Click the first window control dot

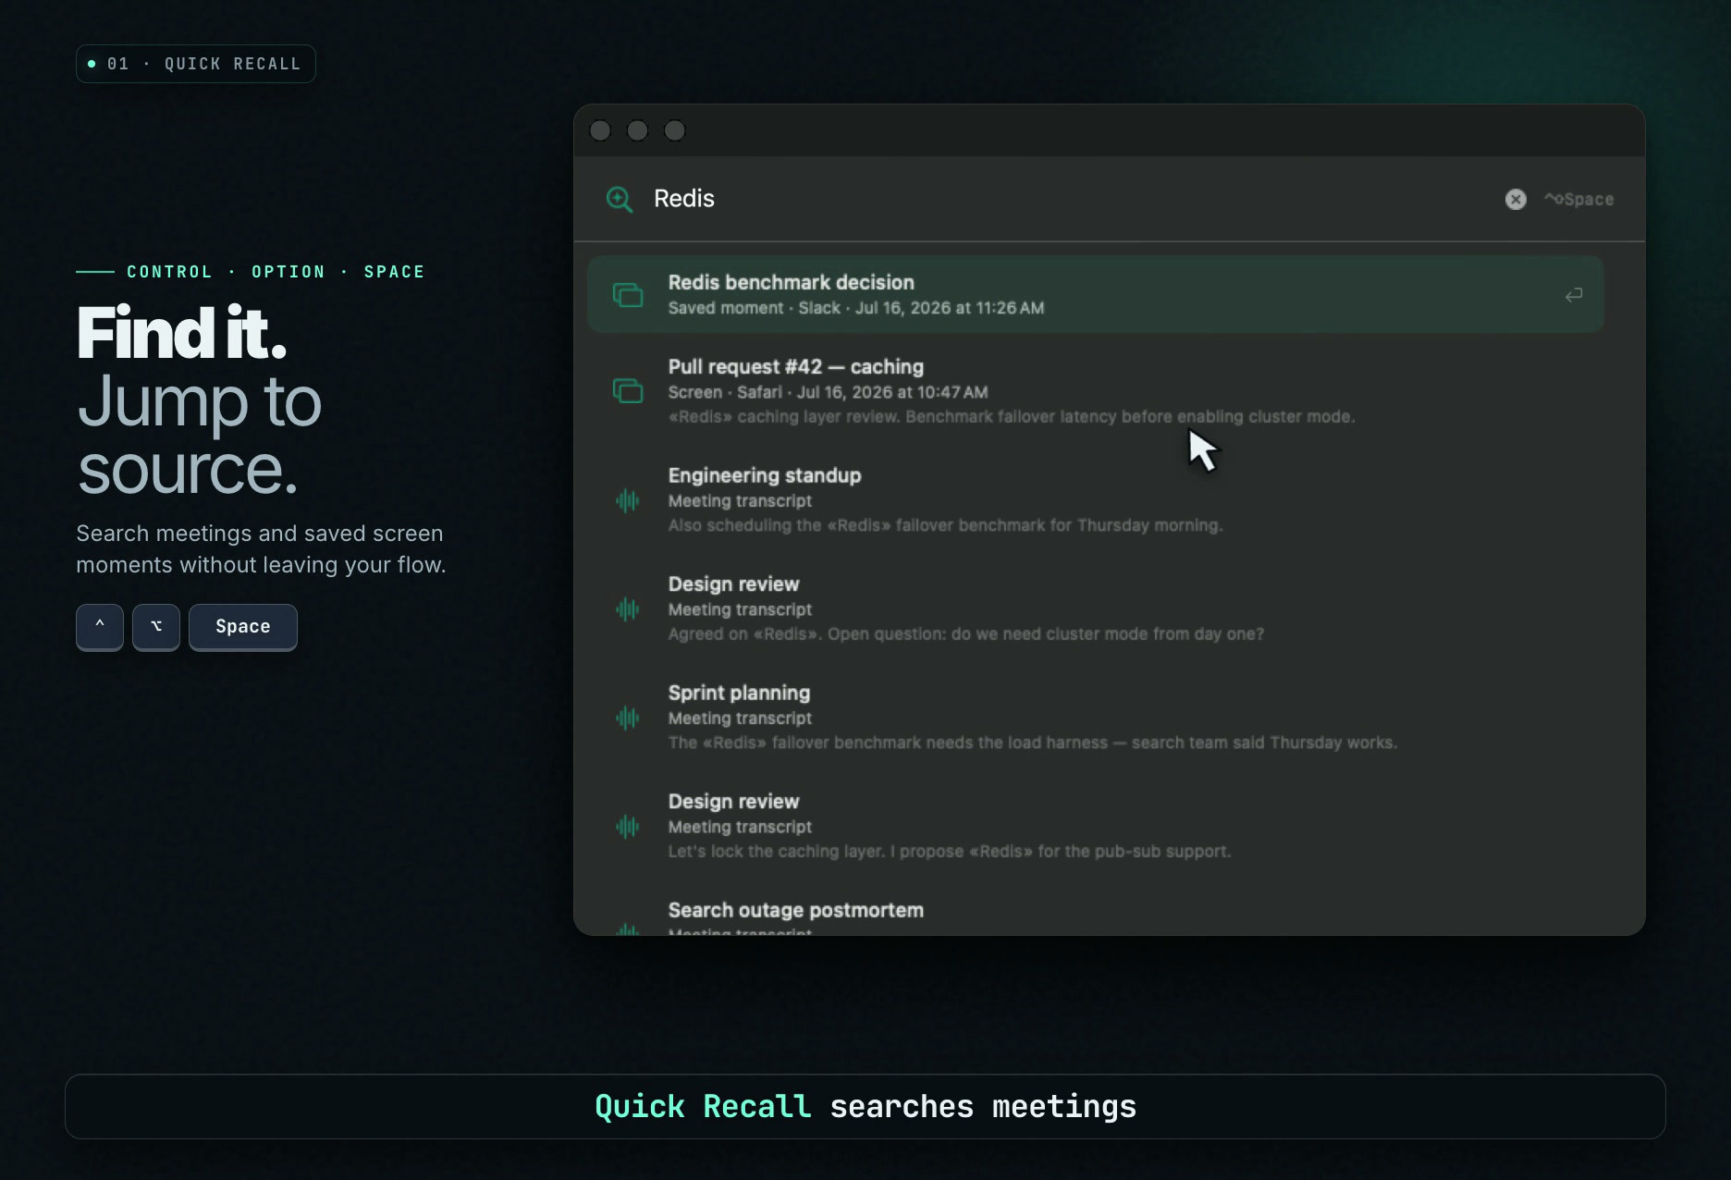(600, 130)
